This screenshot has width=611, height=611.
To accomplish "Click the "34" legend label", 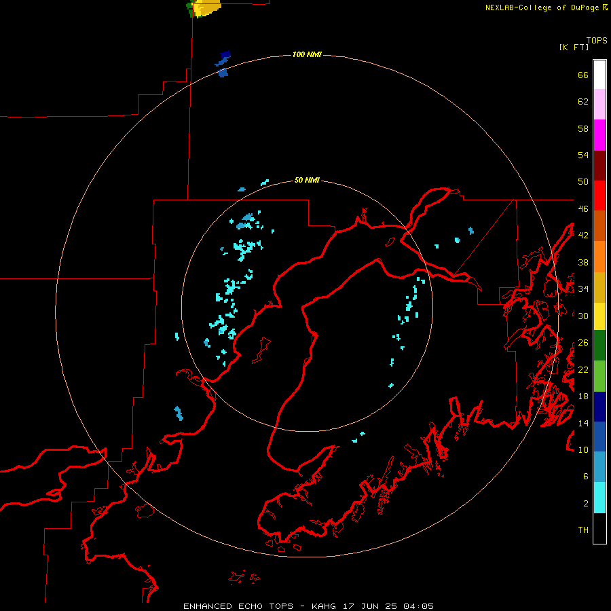I will pyautogui.click(x=583, y=289).
